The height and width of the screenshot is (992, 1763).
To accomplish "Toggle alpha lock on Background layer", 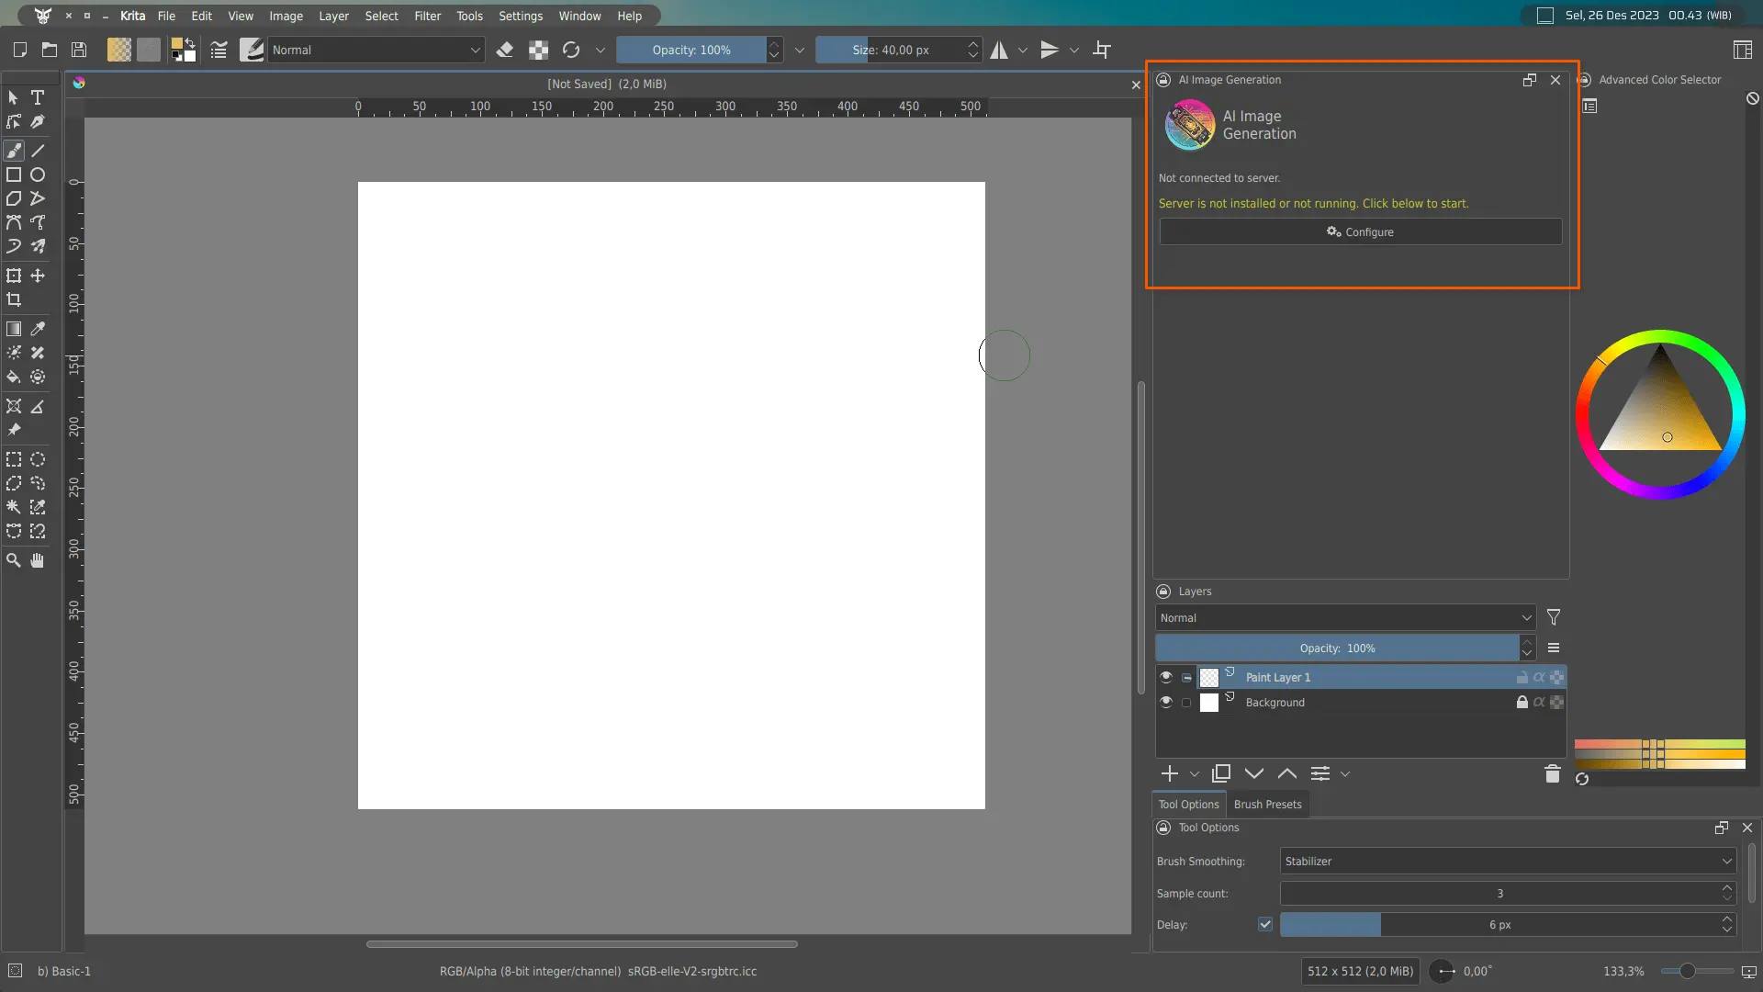I will tap(1557, 702).
